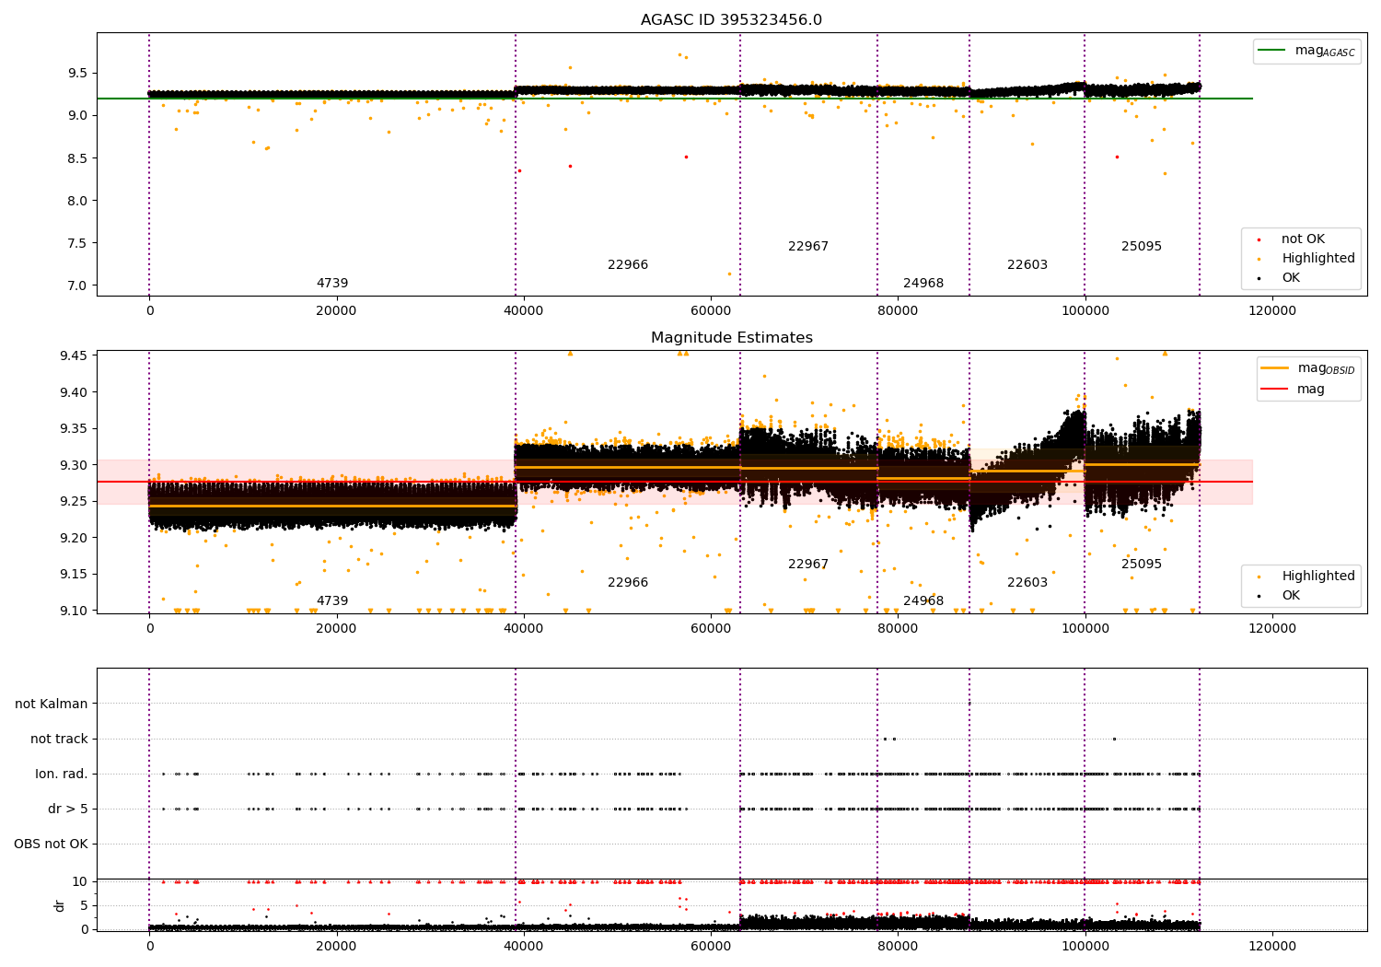Click the 7.5 y-tick of top plot
Viewport: 1381px width, 967px height.
78,243
